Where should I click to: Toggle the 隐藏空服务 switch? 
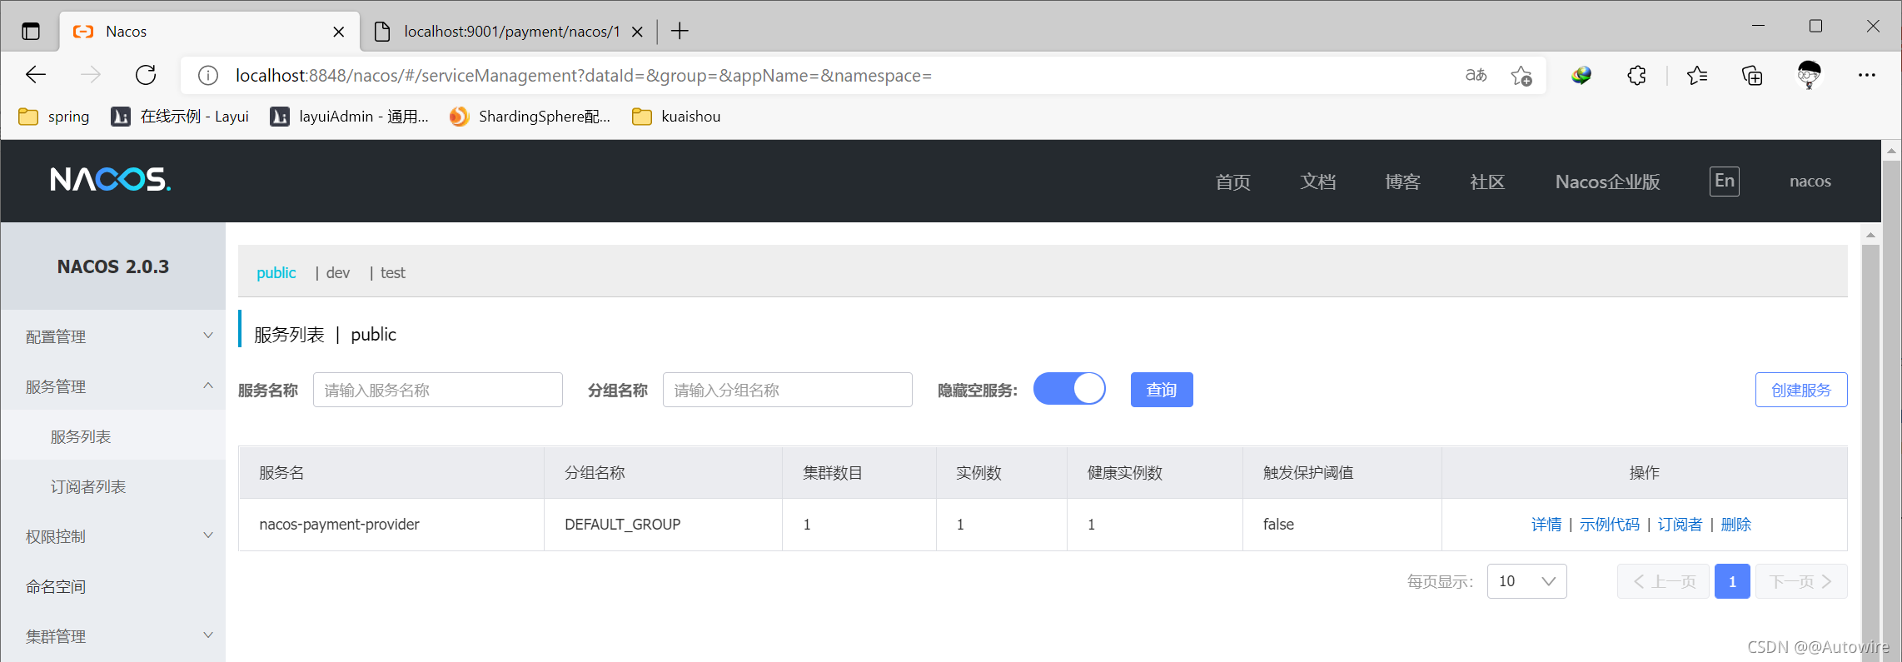pyautogui.click(x=1069, y=389)
